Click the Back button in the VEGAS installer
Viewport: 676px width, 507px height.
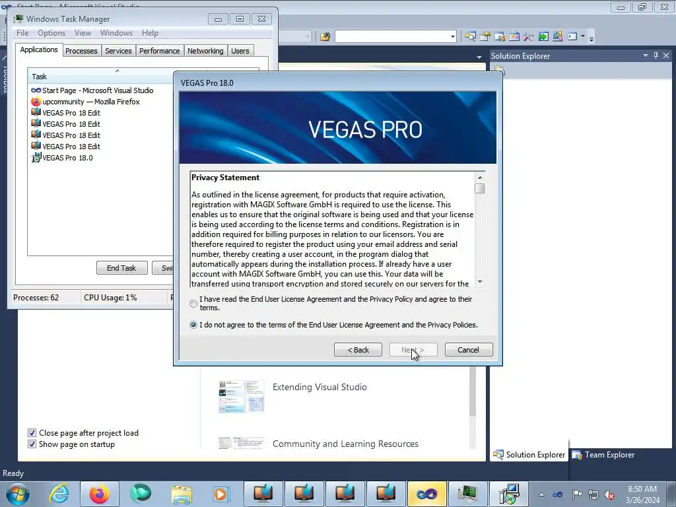tap(358, 350)
